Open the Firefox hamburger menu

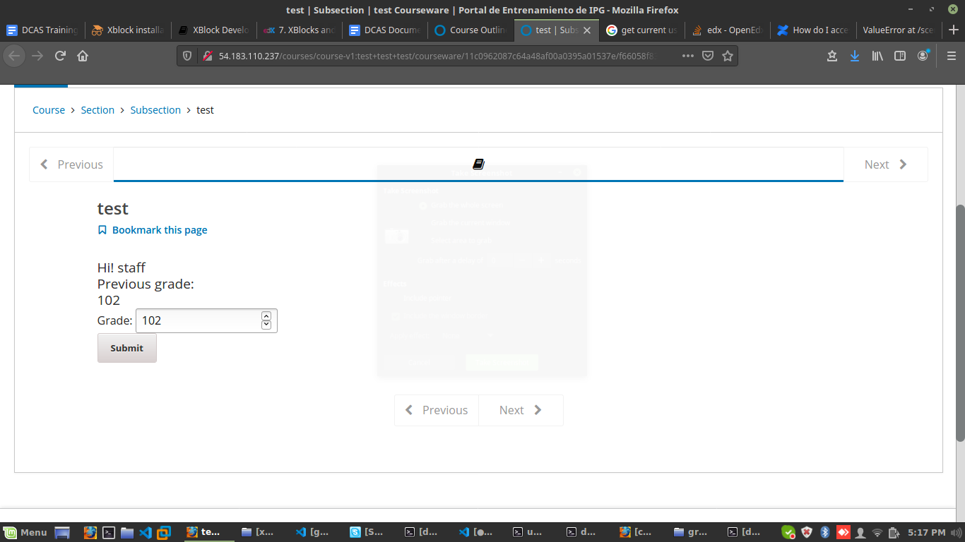pyautogui.click(x=951, y=56)
